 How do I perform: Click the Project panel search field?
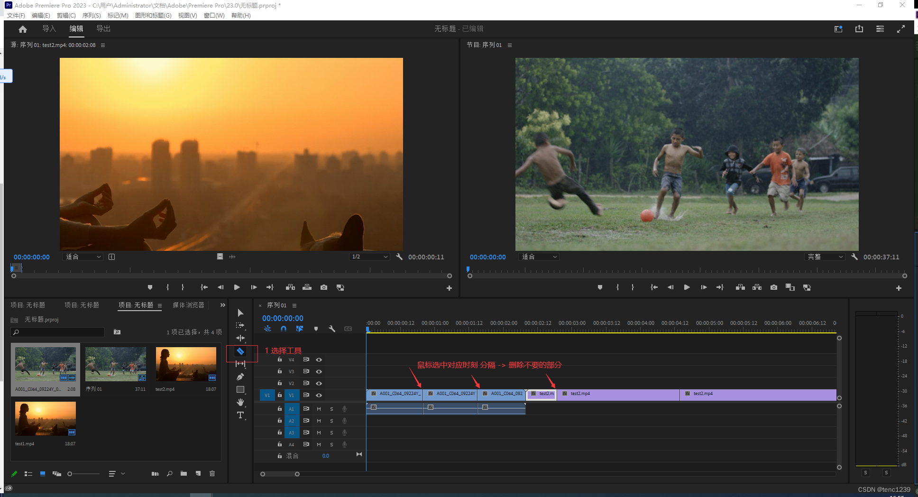tap(58, 332)
